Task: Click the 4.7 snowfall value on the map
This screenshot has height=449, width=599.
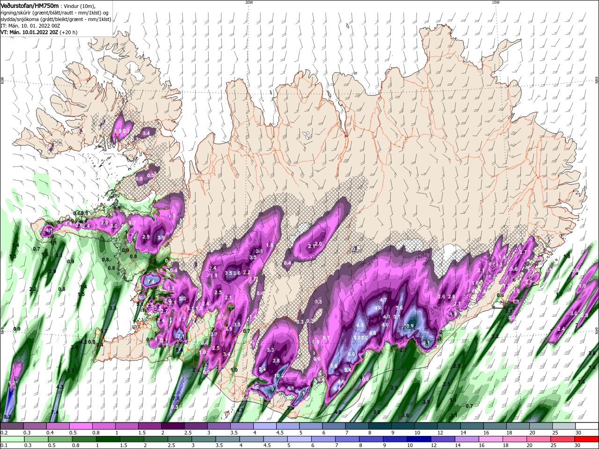Action: point(383,300)
